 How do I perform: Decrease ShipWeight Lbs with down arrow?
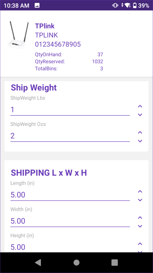[140, 115]
